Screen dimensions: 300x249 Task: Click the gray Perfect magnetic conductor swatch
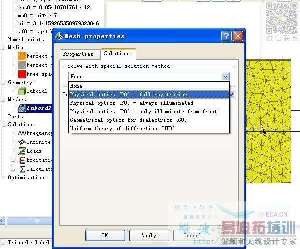tap(22, 65)
